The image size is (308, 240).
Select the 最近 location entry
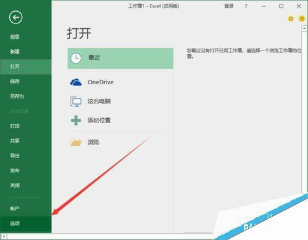pyautogui.click(x=120, y=58)
